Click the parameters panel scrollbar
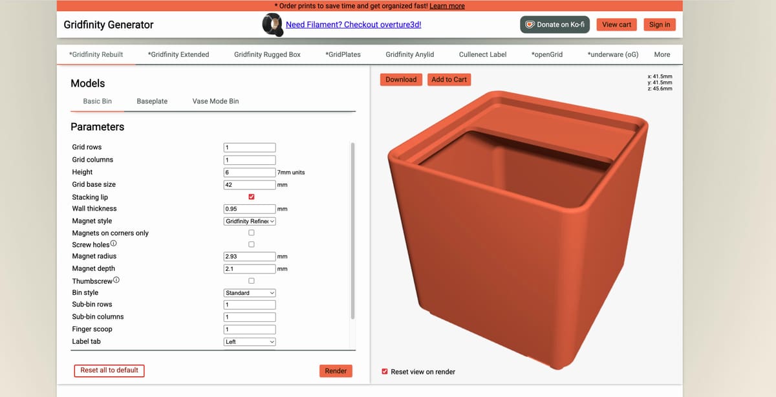This screenshot has height=397, width=776. tap(352, 231)
